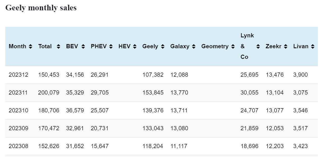Sort Geometry column with its arrows
Viewport: 319px width, 157px height.
click(233, 47)
